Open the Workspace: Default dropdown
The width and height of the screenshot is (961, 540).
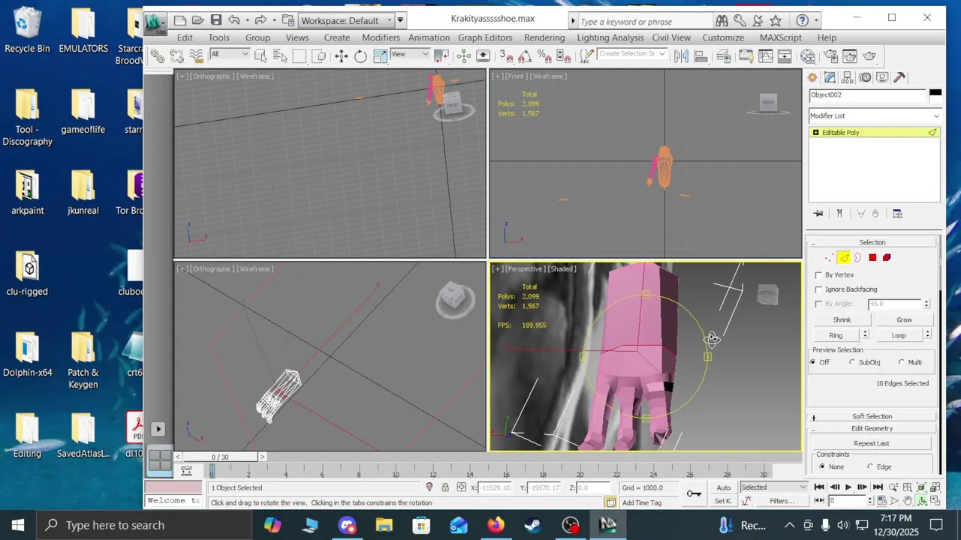[346, 20]
